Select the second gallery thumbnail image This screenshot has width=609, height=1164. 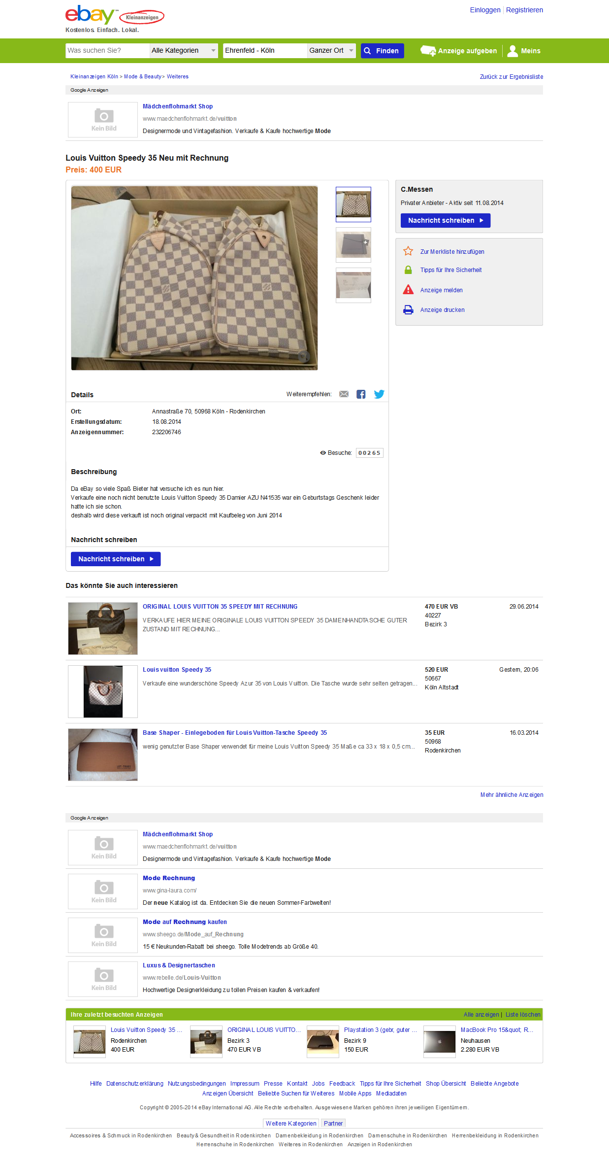click(353, 245)
